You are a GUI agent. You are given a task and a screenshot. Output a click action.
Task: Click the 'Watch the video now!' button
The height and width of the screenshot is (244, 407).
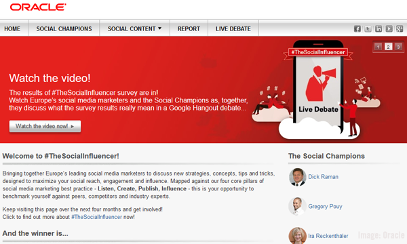coord(45,126)
